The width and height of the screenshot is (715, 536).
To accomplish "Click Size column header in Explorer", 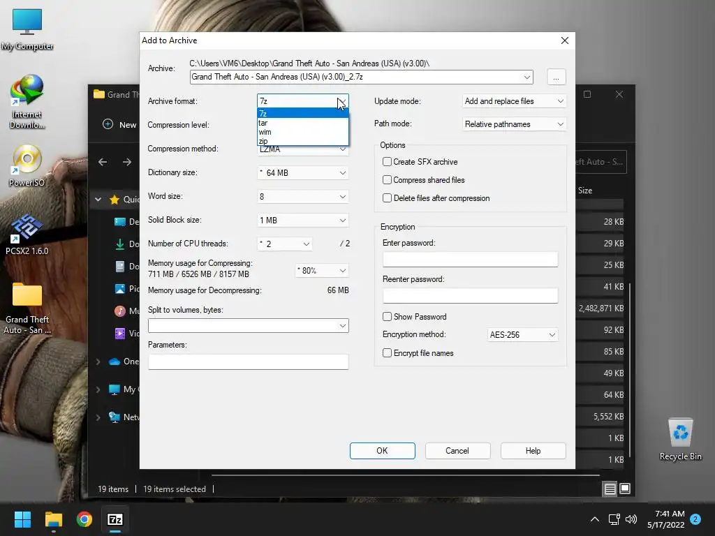I will tap(585, 191).
